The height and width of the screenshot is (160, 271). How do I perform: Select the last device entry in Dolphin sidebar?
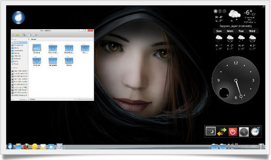point(19,95)
